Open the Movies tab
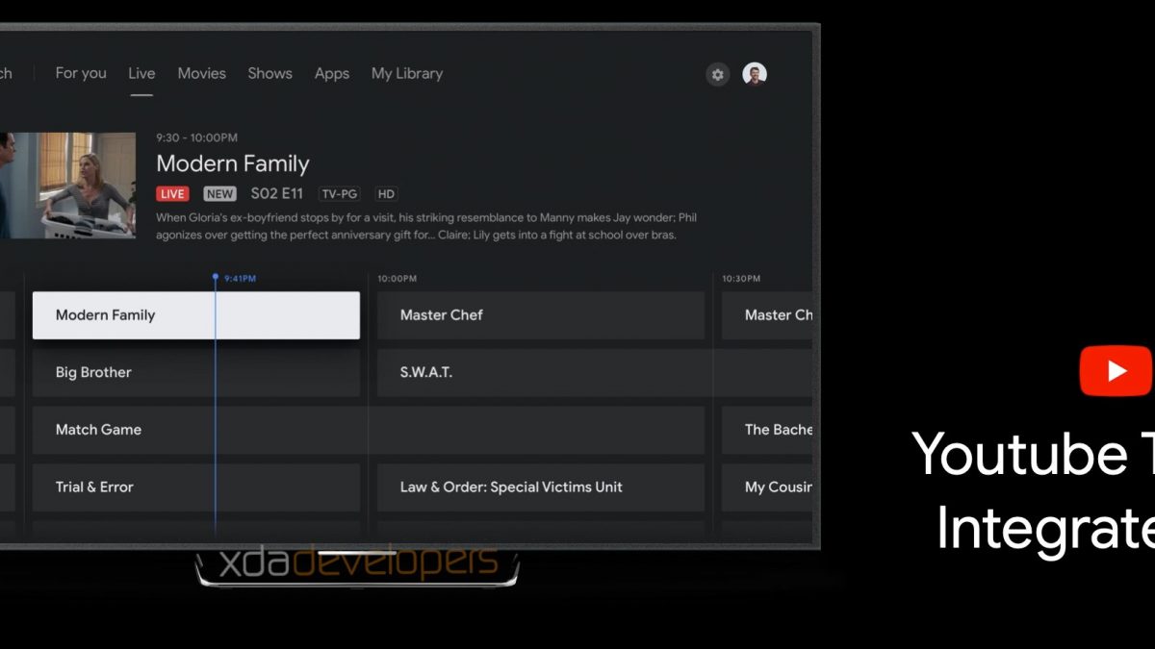Image resolution: width=1155 pixels, height=649 pixels. 202,73
